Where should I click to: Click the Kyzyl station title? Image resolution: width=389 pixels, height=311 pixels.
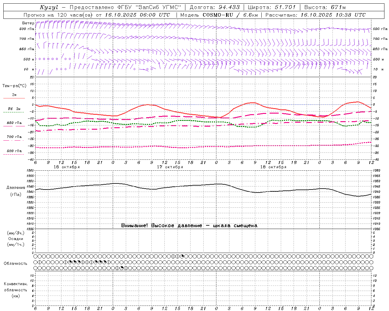[49, 7]
